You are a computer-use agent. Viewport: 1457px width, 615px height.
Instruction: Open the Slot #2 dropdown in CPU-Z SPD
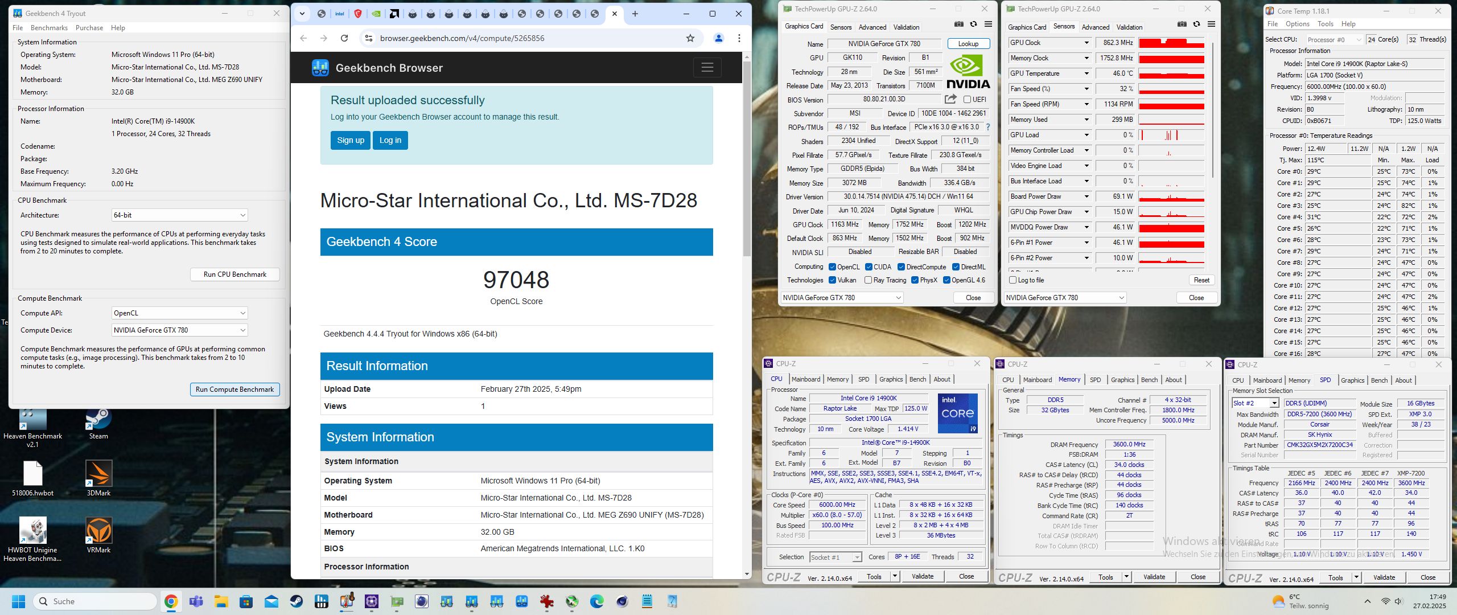click(1255, 403)
